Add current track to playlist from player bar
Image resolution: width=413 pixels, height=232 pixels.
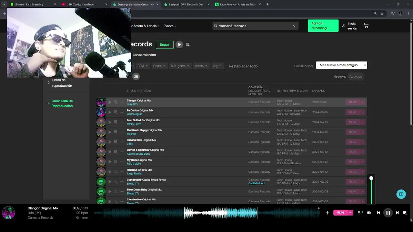327,213
